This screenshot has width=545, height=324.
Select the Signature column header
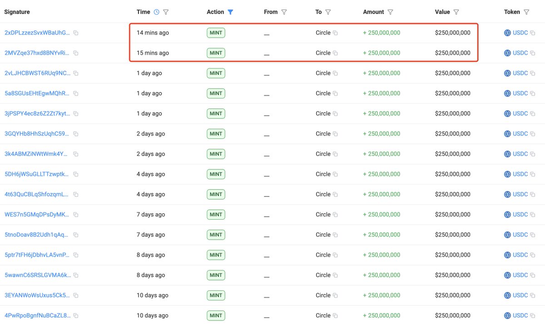click(17, 11)
